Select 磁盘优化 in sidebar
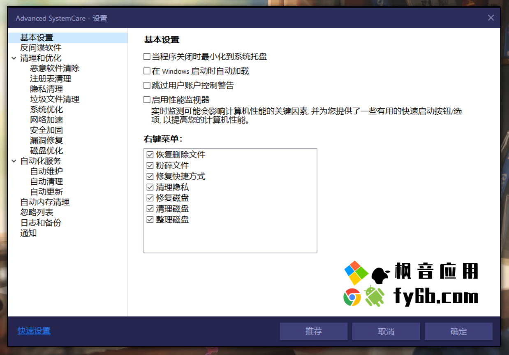509x355 pixels. point(46,151)
